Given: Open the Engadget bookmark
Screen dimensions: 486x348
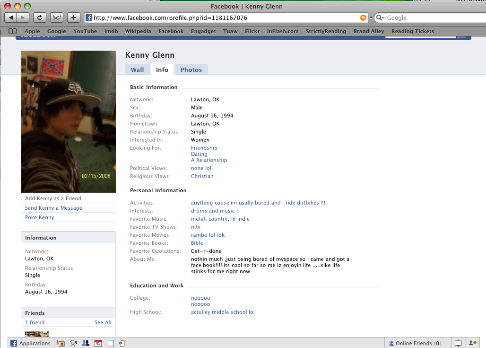Looking at the screenshot, I should [x=203, y=31].
